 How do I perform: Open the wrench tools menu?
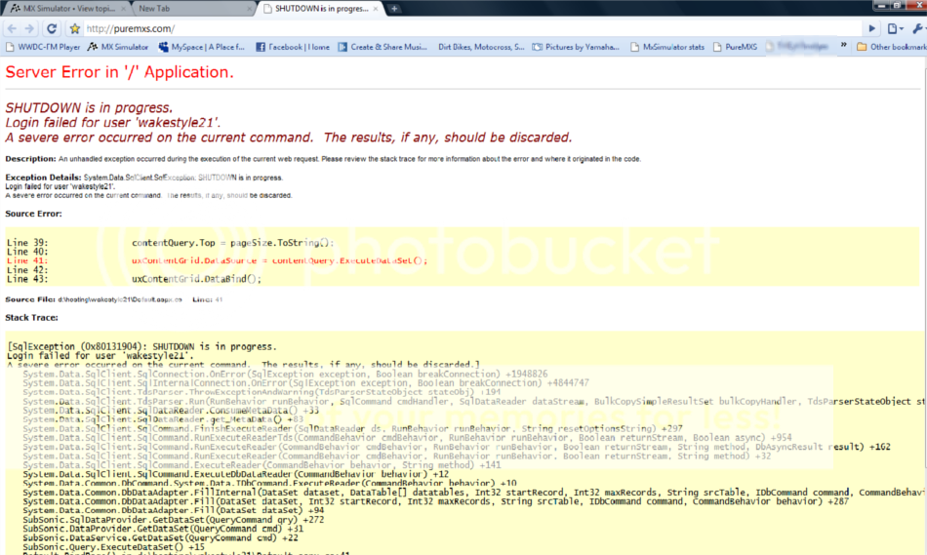(918, 28)
